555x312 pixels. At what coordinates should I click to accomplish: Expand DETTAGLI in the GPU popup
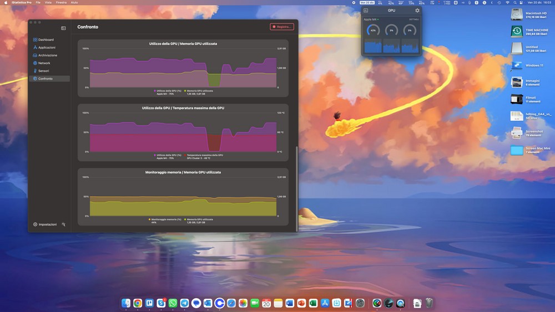coord(413,19)
